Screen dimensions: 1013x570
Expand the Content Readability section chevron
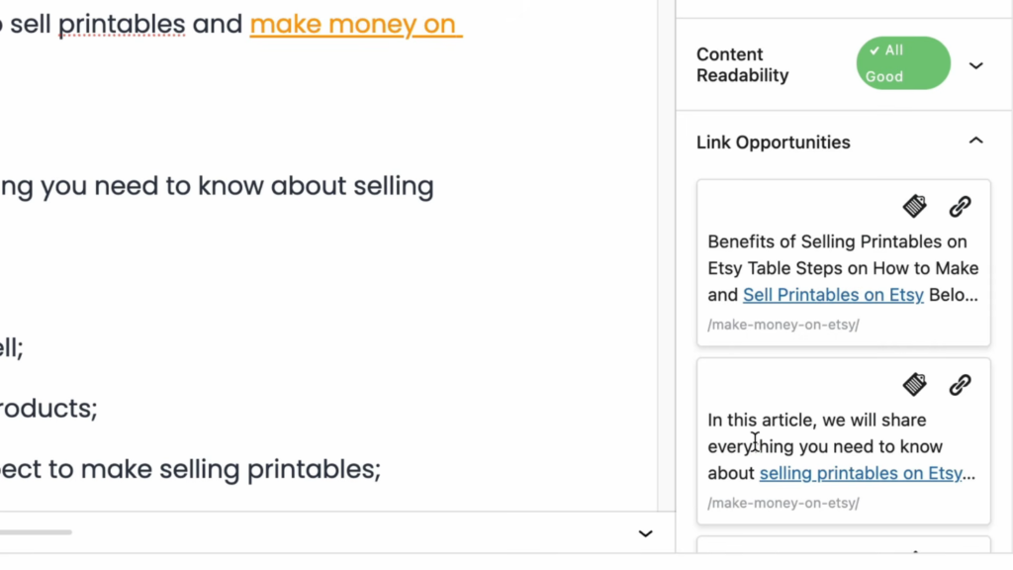click(x=976, y=65)
